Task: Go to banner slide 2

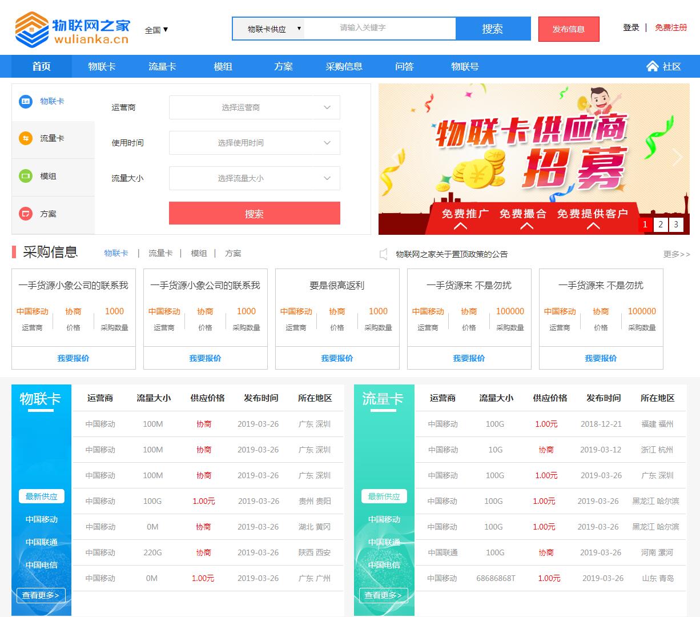Action: click(661, 225)
